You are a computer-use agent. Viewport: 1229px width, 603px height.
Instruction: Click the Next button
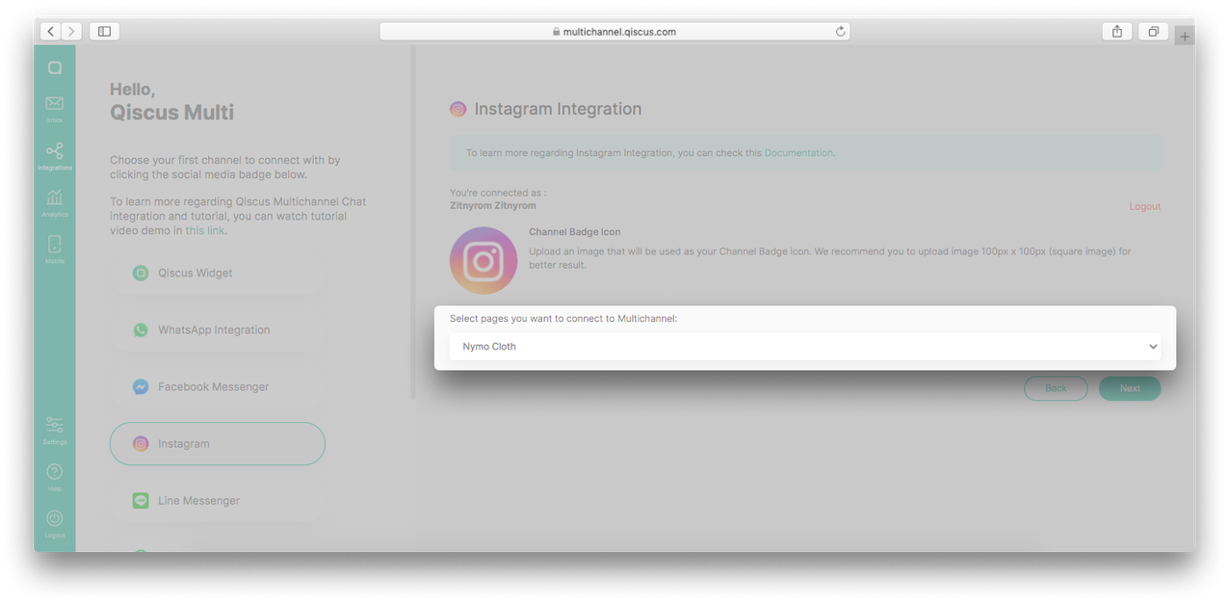1129,388
